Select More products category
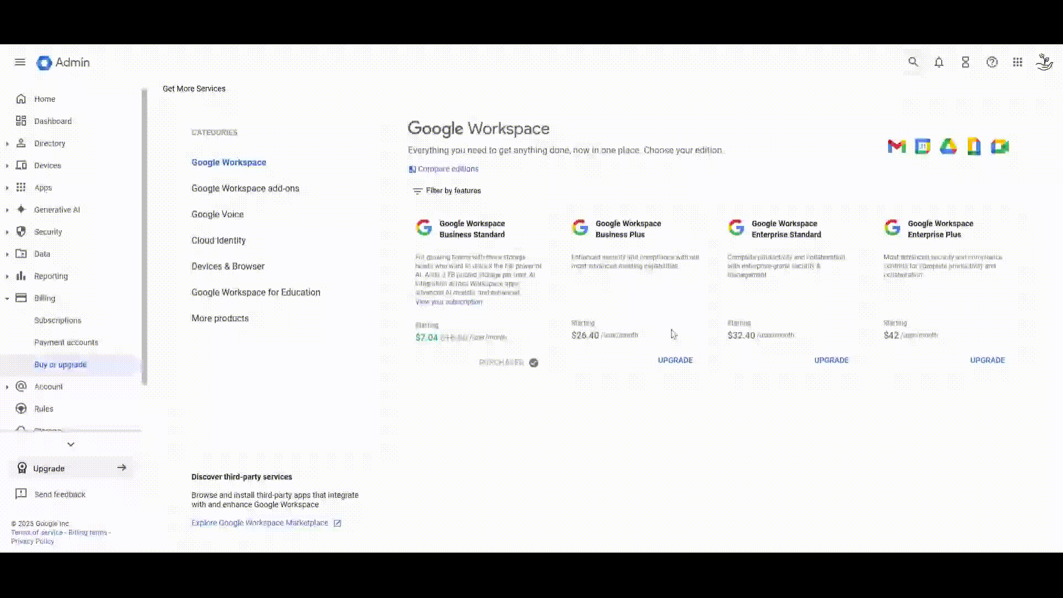1063x598 pixels. [220, 319]
